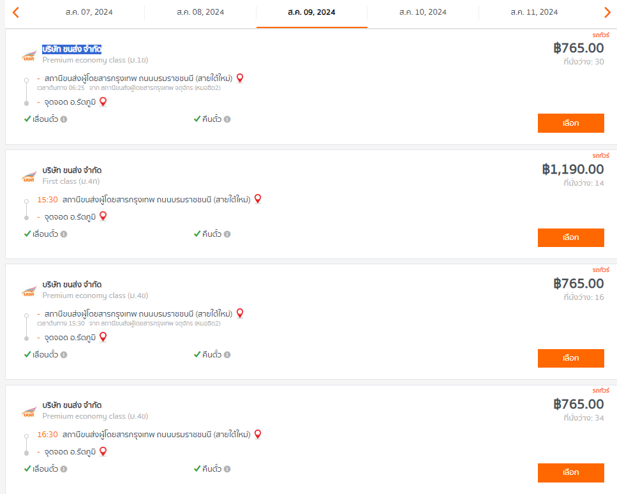Open the ส.ค. 11, 2024 date tab
This screenshot has height=494, width=617.
[534, 12]
